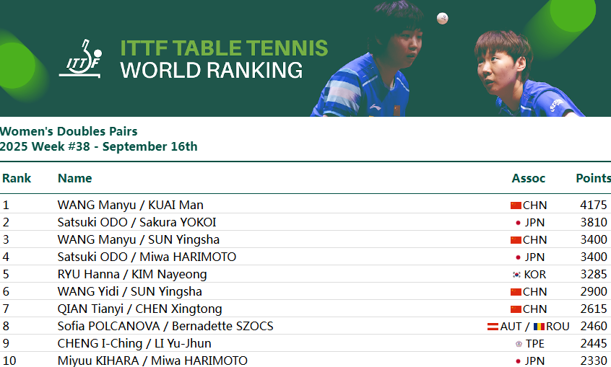The width and height of the screenshot is (611, 367).
Task: Click the ITTF logo in the banner
Action: tap(81, 59)
